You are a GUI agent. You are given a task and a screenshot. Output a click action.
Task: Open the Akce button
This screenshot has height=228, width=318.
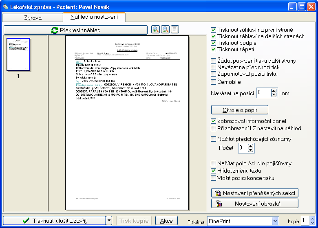(x=166, y=221)
